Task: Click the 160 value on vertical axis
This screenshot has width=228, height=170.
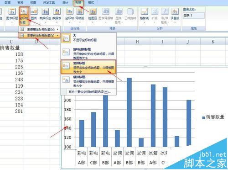Action: pos(67,119)
